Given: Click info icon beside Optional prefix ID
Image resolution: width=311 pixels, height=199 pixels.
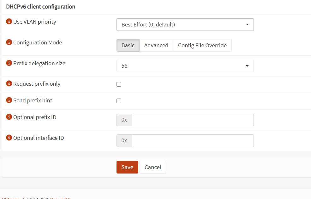Looking at the screenshot, I should (x=9, y=117).
